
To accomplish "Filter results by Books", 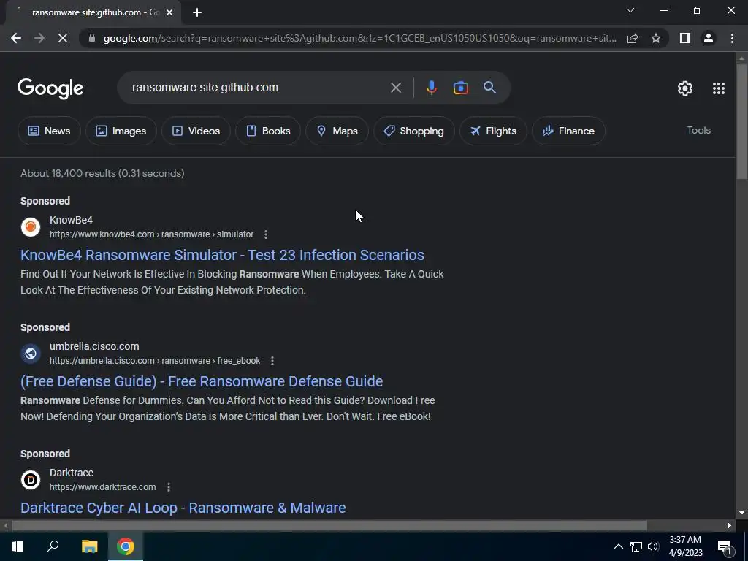I will click(268, 131).
